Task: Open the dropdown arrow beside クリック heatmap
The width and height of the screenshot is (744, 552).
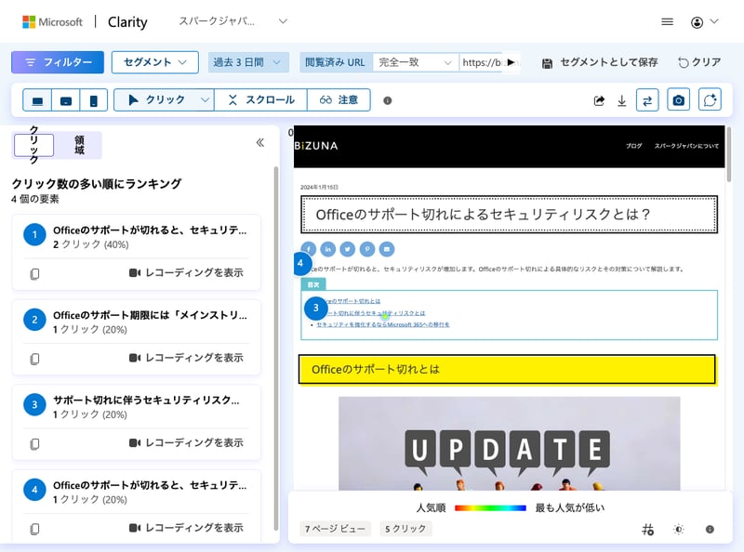Action: point(205,100)
